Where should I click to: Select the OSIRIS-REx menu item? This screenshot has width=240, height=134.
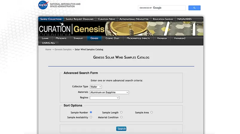point(48,43)
